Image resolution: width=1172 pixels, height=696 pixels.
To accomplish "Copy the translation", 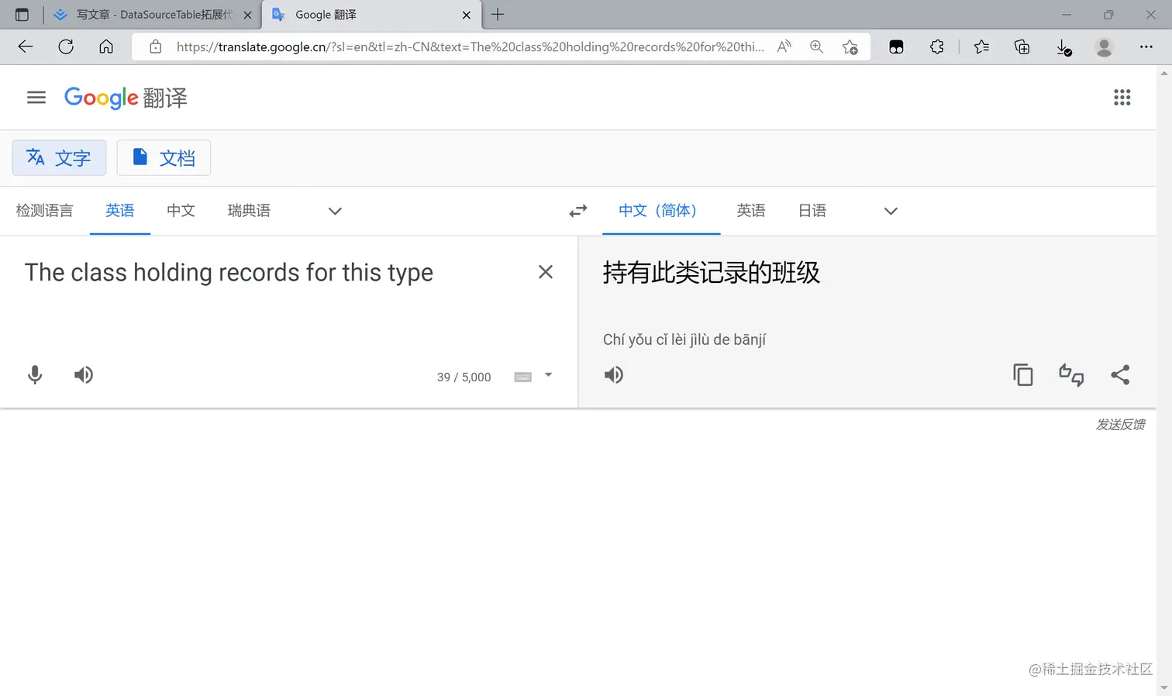I will coord(1023,375).
